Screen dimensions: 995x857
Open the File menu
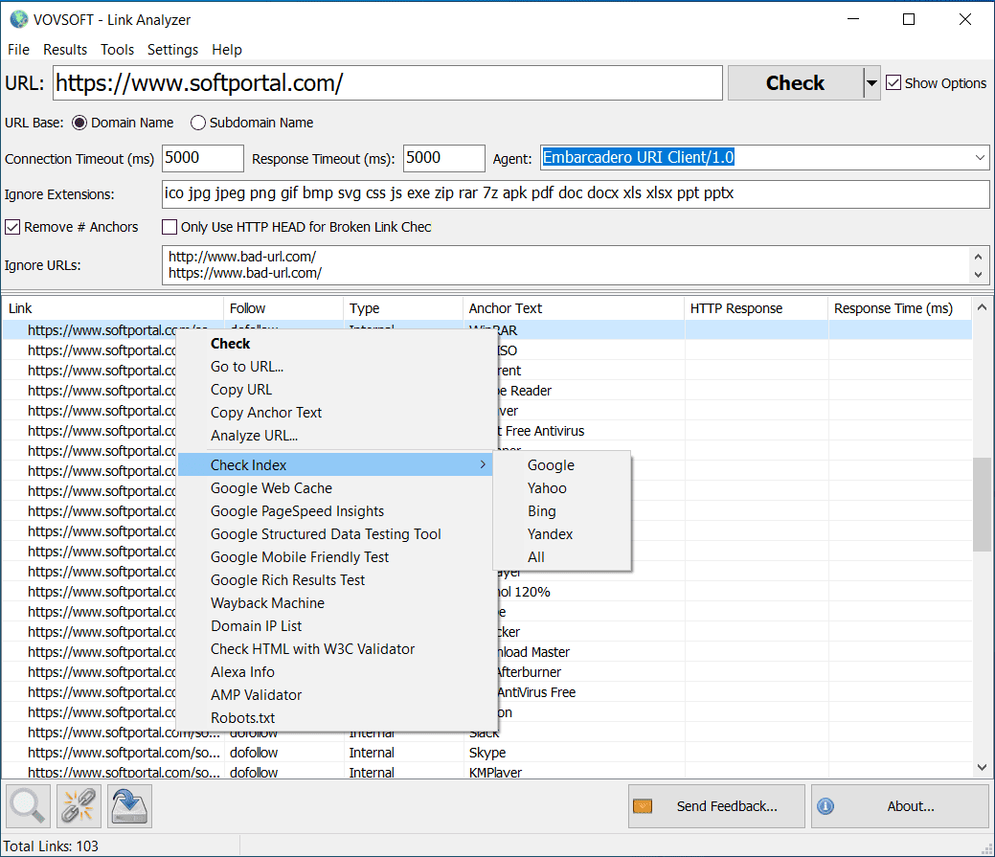[18, 50]
